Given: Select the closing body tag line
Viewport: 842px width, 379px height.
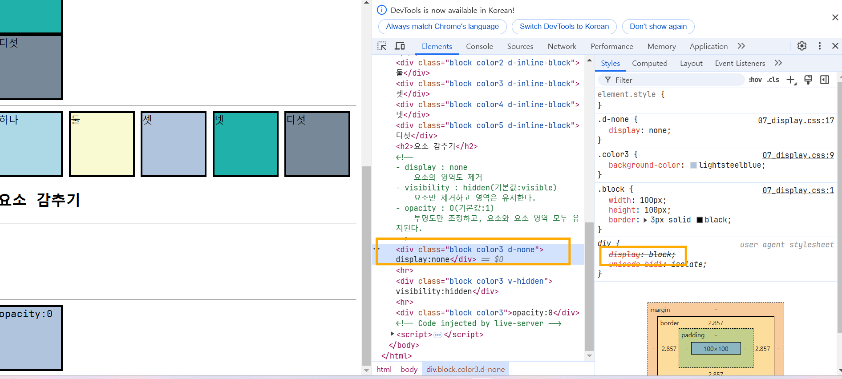Looking at the screenshot, I should pos(404,345).
